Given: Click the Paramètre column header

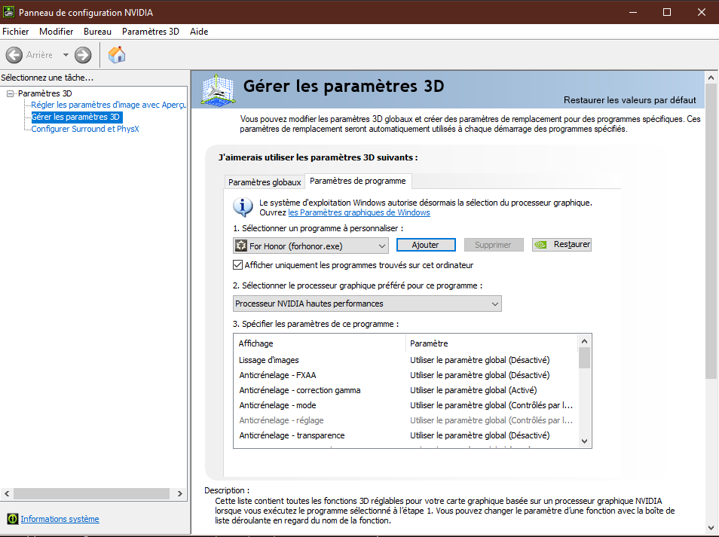Looking at the screenshot, I should click(x=491, y=343).
